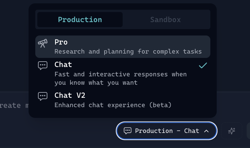Viewport: 250px width, 148px height.
Task: Click the 'Production – Chat' label text
Action: click(x=167, y=131)
